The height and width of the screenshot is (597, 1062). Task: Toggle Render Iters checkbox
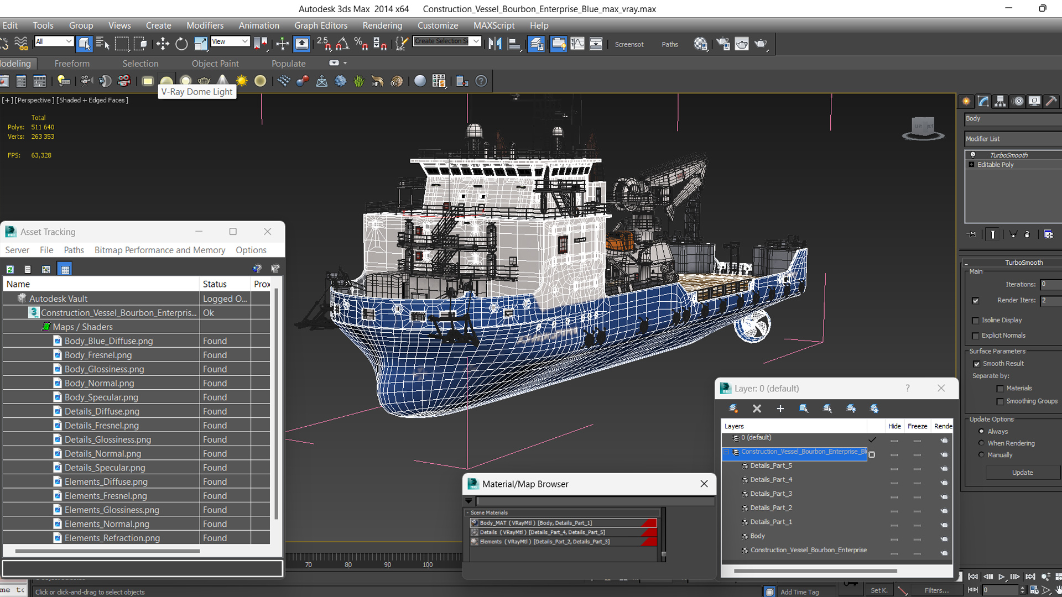tap(975, 301)
